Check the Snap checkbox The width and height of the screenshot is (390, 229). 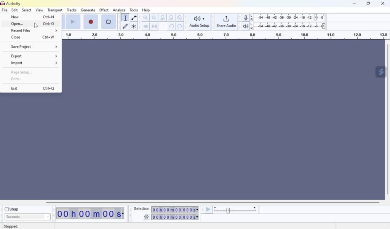[7, 209]
